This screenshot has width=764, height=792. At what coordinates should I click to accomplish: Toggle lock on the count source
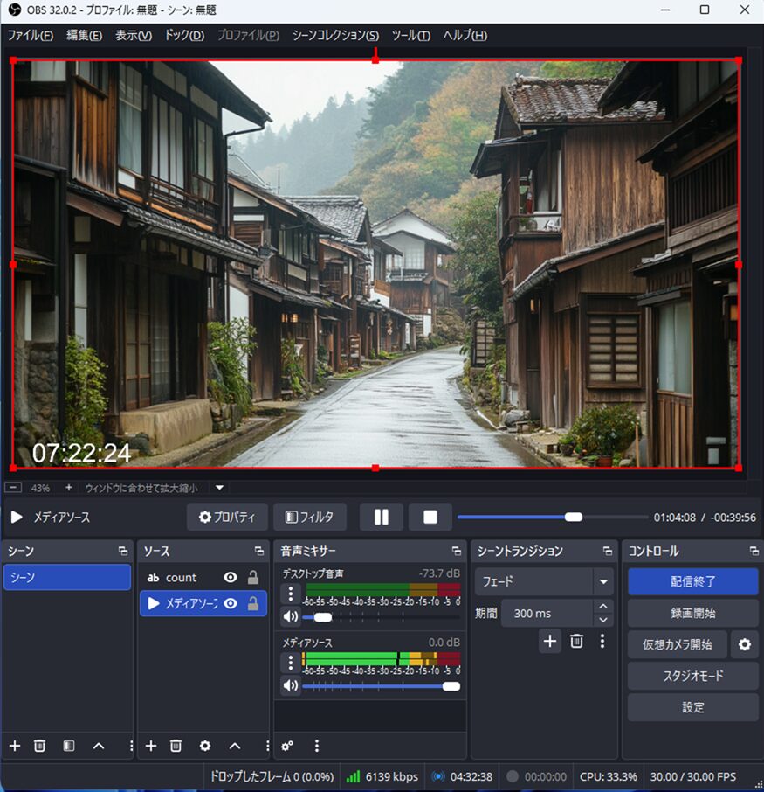[x=253, y=578]
